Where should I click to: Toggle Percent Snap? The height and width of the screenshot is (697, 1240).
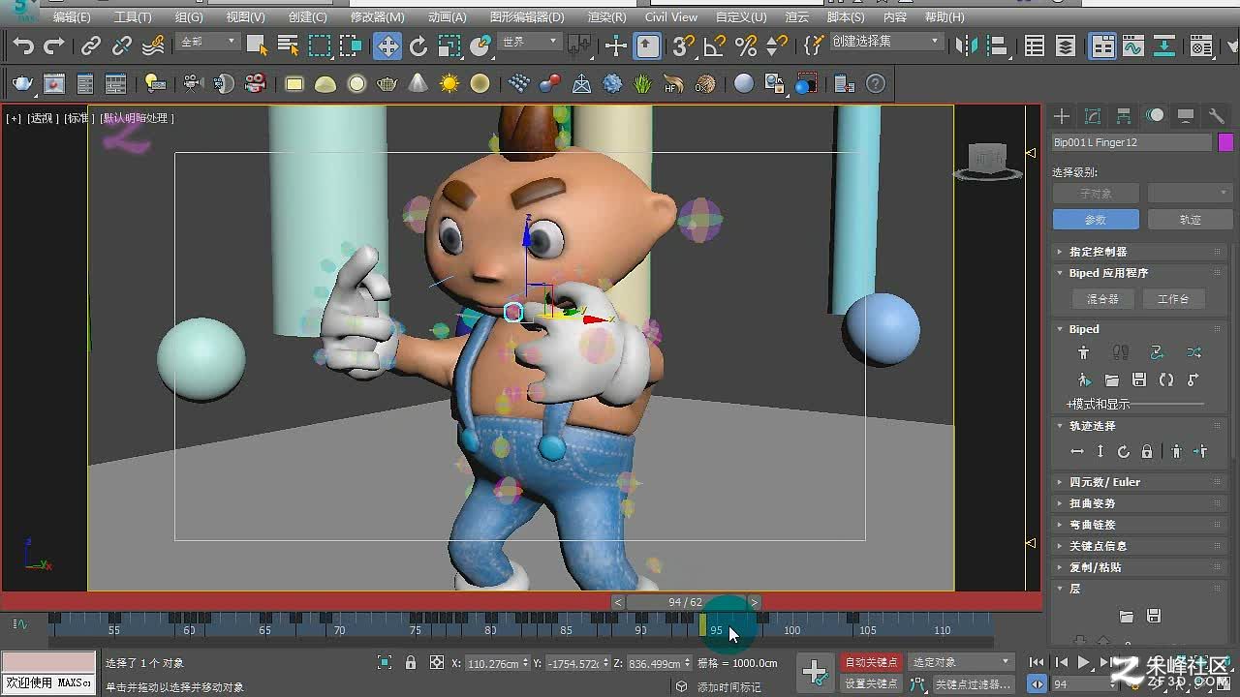pyautogui.click(x=746, y=45)
